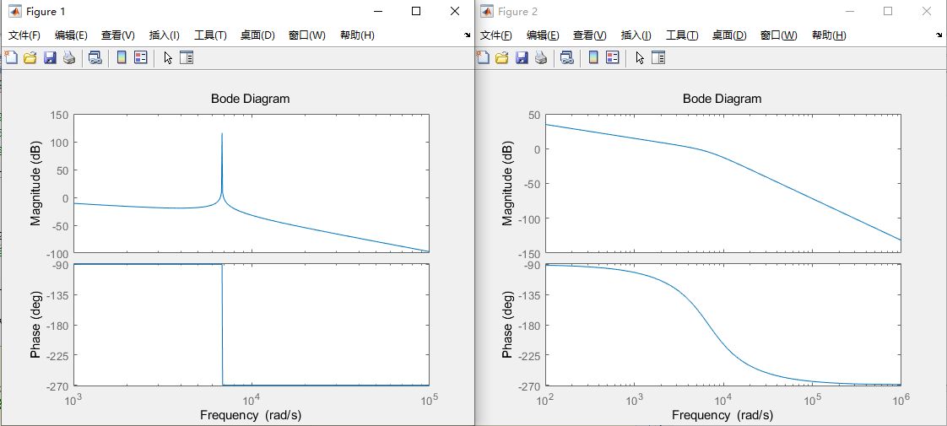The height and width of the screenshot is (426, 947).
Task: Open 查看(V) menu in Figure 2
Action: 589,35
